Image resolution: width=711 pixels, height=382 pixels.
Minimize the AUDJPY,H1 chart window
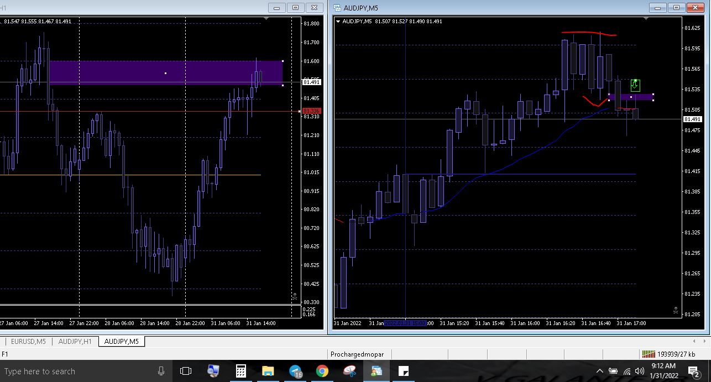(x=277, y=8)
